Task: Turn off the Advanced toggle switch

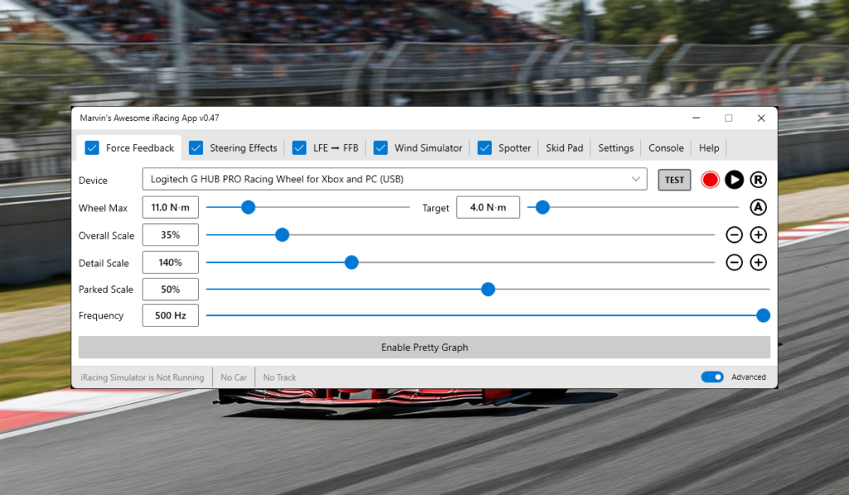Action: [712, 377]
